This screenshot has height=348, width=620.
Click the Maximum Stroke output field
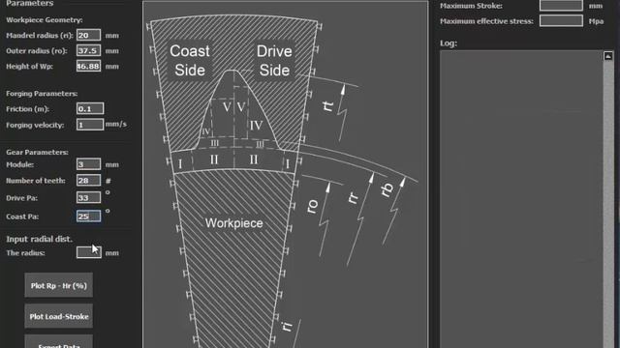pos(561,6)
